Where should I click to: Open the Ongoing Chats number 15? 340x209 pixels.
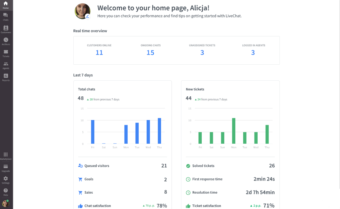tap(150, 53)
